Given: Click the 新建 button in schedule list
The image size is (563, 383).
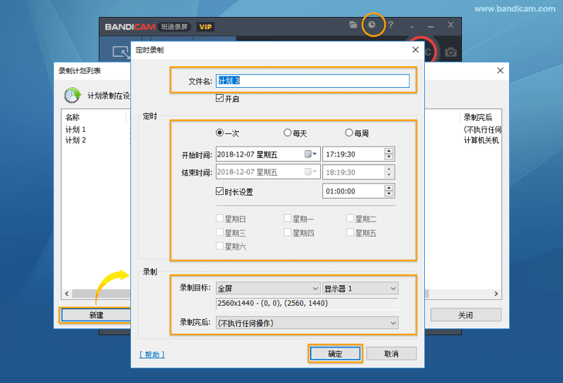Looking at the screenshot, I should (96, 315).
